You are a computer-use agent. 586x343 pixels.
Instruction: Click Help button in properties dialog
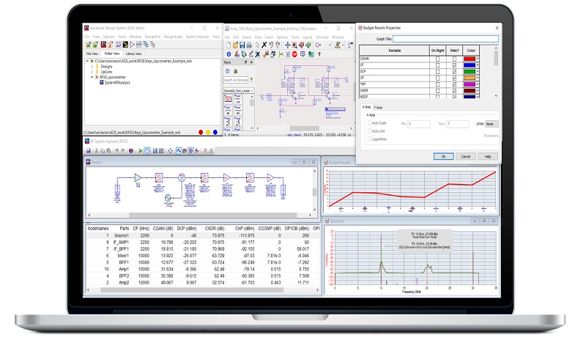(x=488, y=156)
